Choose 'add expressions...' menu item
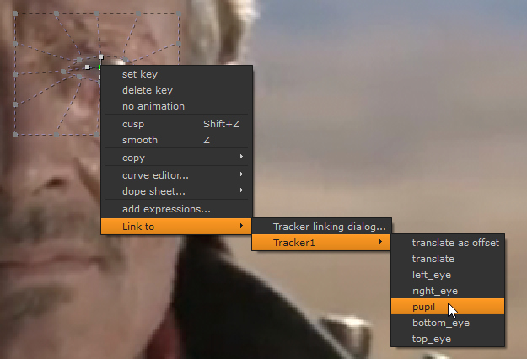 (166, 209)
